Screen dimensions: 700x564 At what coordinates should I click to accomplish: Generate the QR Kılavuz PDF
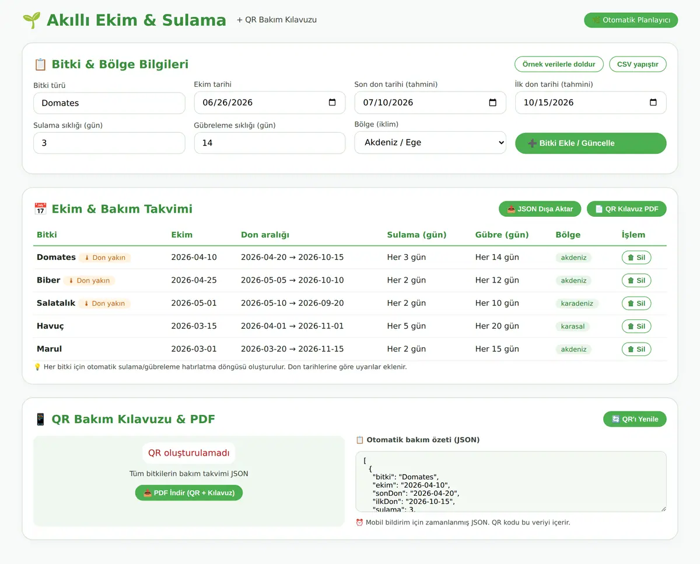click(x=626, y=209)
